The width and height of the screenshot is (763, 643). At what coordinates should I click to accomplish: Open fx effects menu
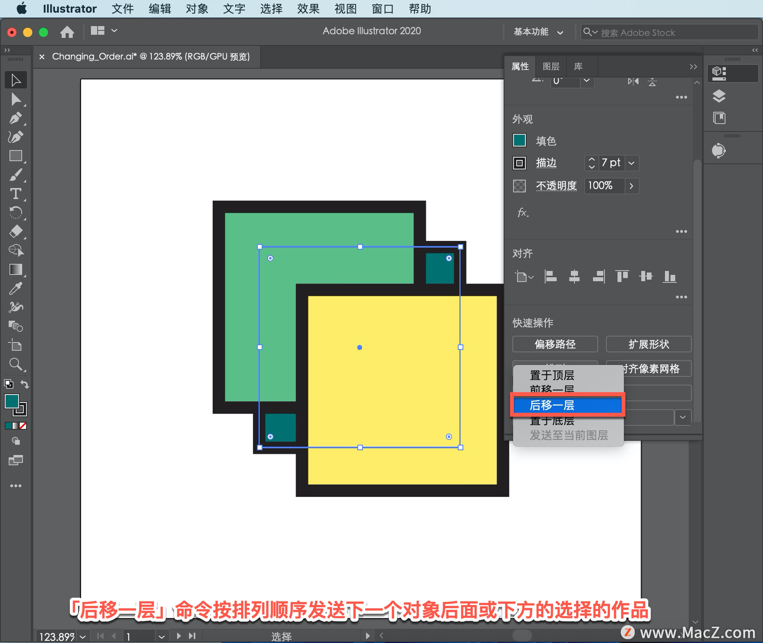[523, 213]
